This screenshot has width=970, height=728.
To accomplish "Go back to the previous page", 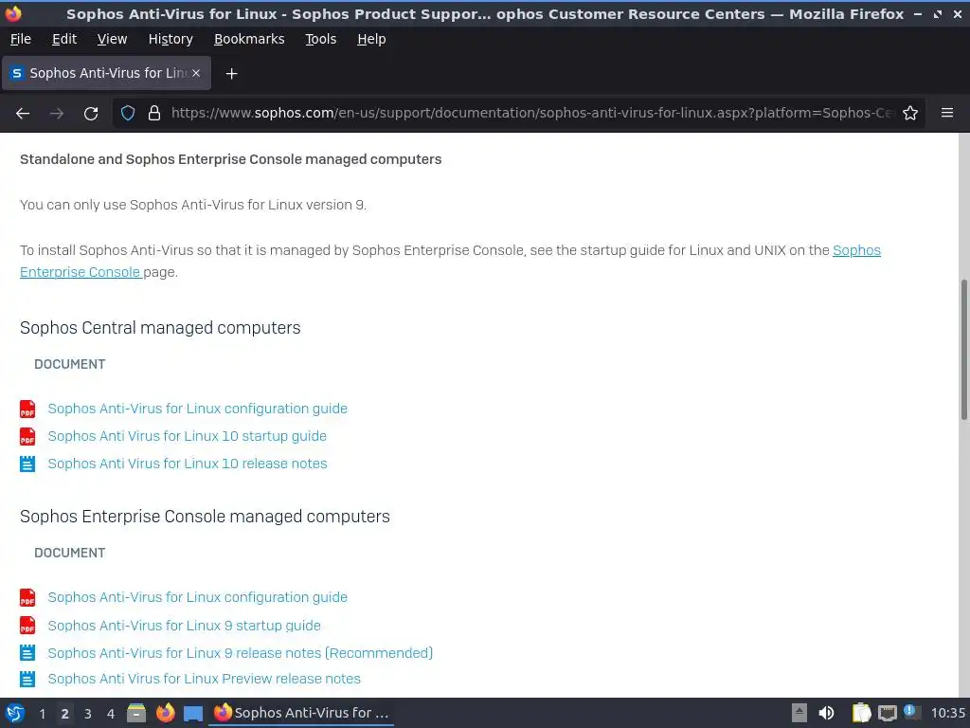I will pos(23,114).
